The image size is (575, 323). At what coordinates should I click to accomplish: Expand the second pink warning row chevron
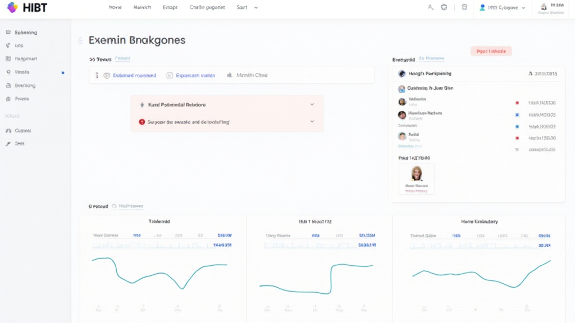(312, 122)
